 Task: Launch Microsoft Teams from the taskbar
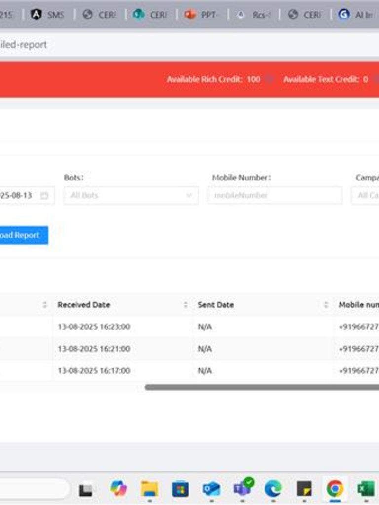[x=242, y=489]
